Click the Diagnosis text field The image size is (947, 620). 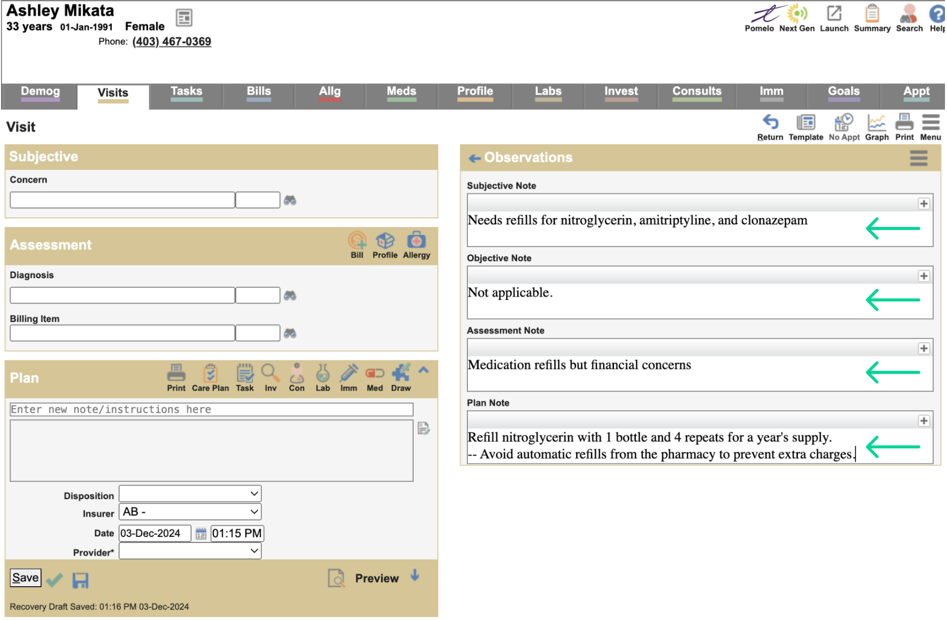pyautogui.click(x=122, y=295)
